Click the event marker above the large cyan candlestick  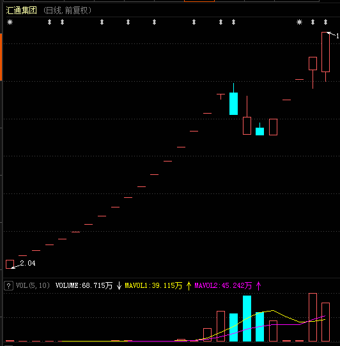pyautogui.click(x=233, y=22)
